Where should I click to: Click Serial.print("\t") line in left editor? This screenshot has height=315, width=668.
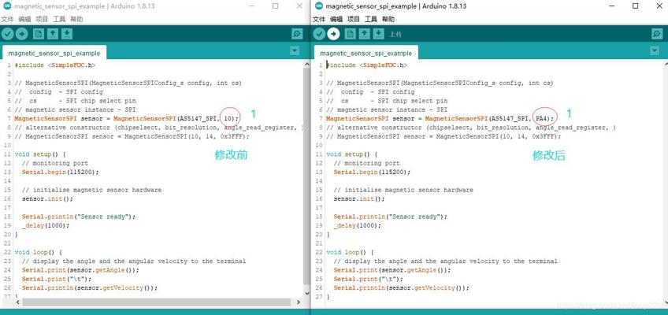click(x=57, y=280)
